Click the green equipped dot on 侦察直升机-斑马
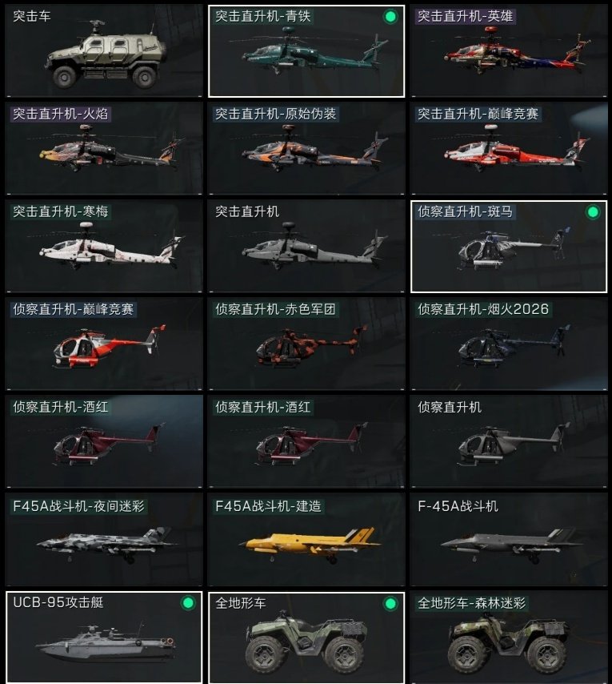 [593, 212]
